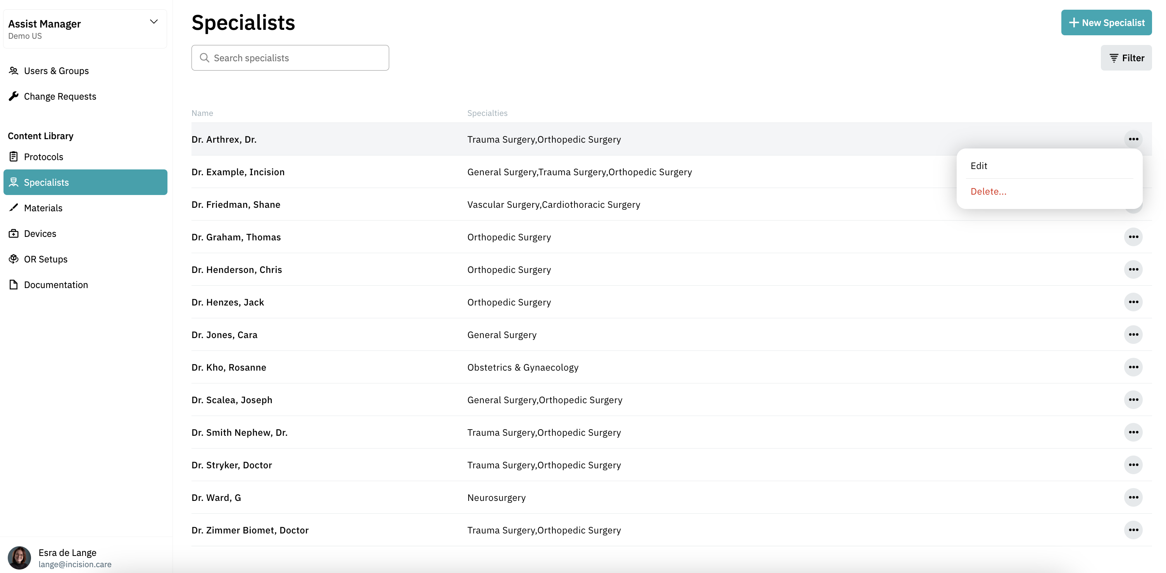
Task: Click the Change Requests wrench icon
Action: pyautogui.click(x=14, y=96)
